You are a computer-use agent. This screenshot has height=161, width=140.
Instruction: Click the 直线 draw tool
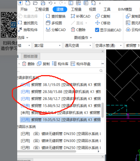(x=77, y=23)
